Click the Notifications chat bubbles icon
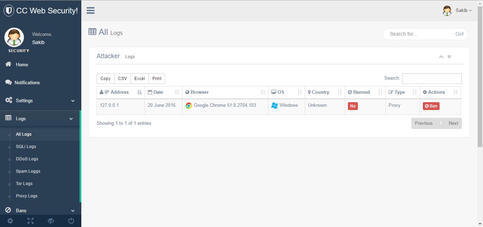This screenshot has width=483, height=227. coord(8,82)
